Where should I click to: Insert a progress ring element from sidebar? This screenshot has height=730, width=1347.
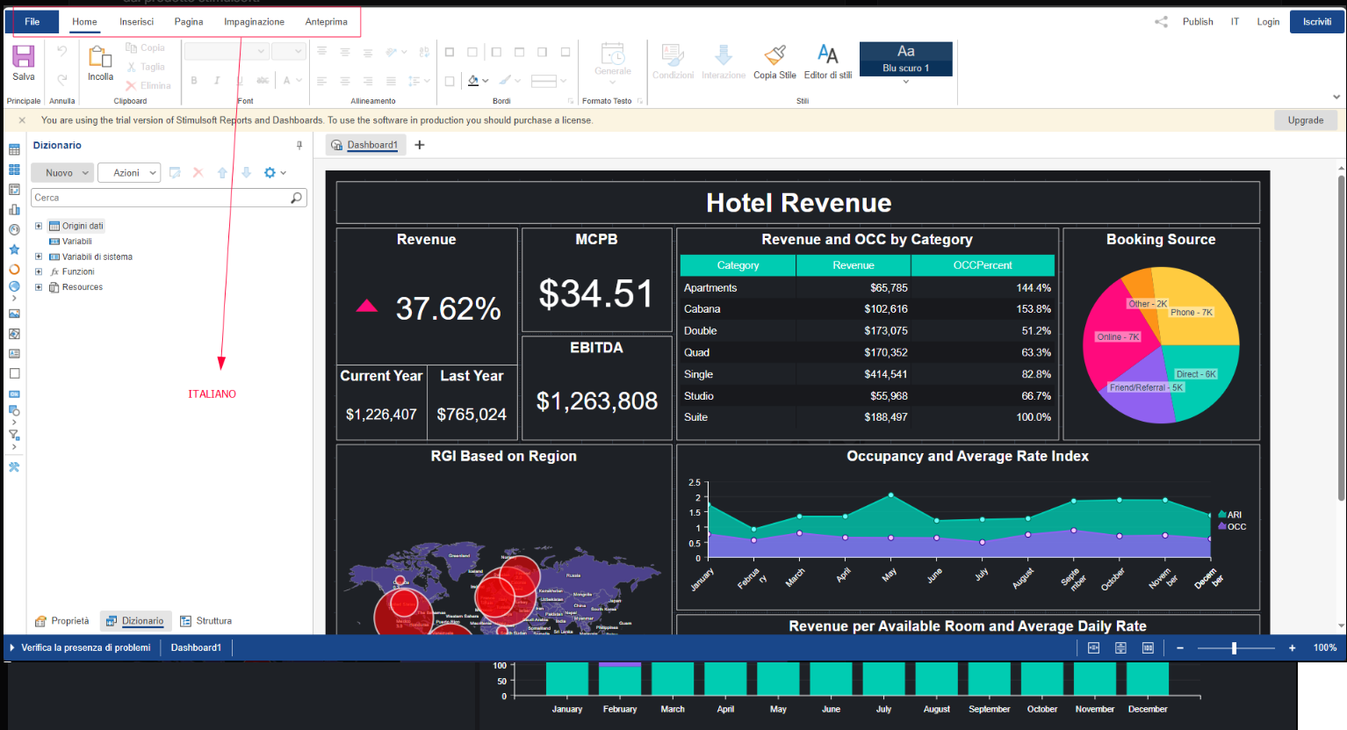coord(14,269)
